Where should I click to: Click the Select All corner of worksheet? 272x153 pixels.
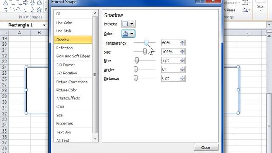pos(4,33)
